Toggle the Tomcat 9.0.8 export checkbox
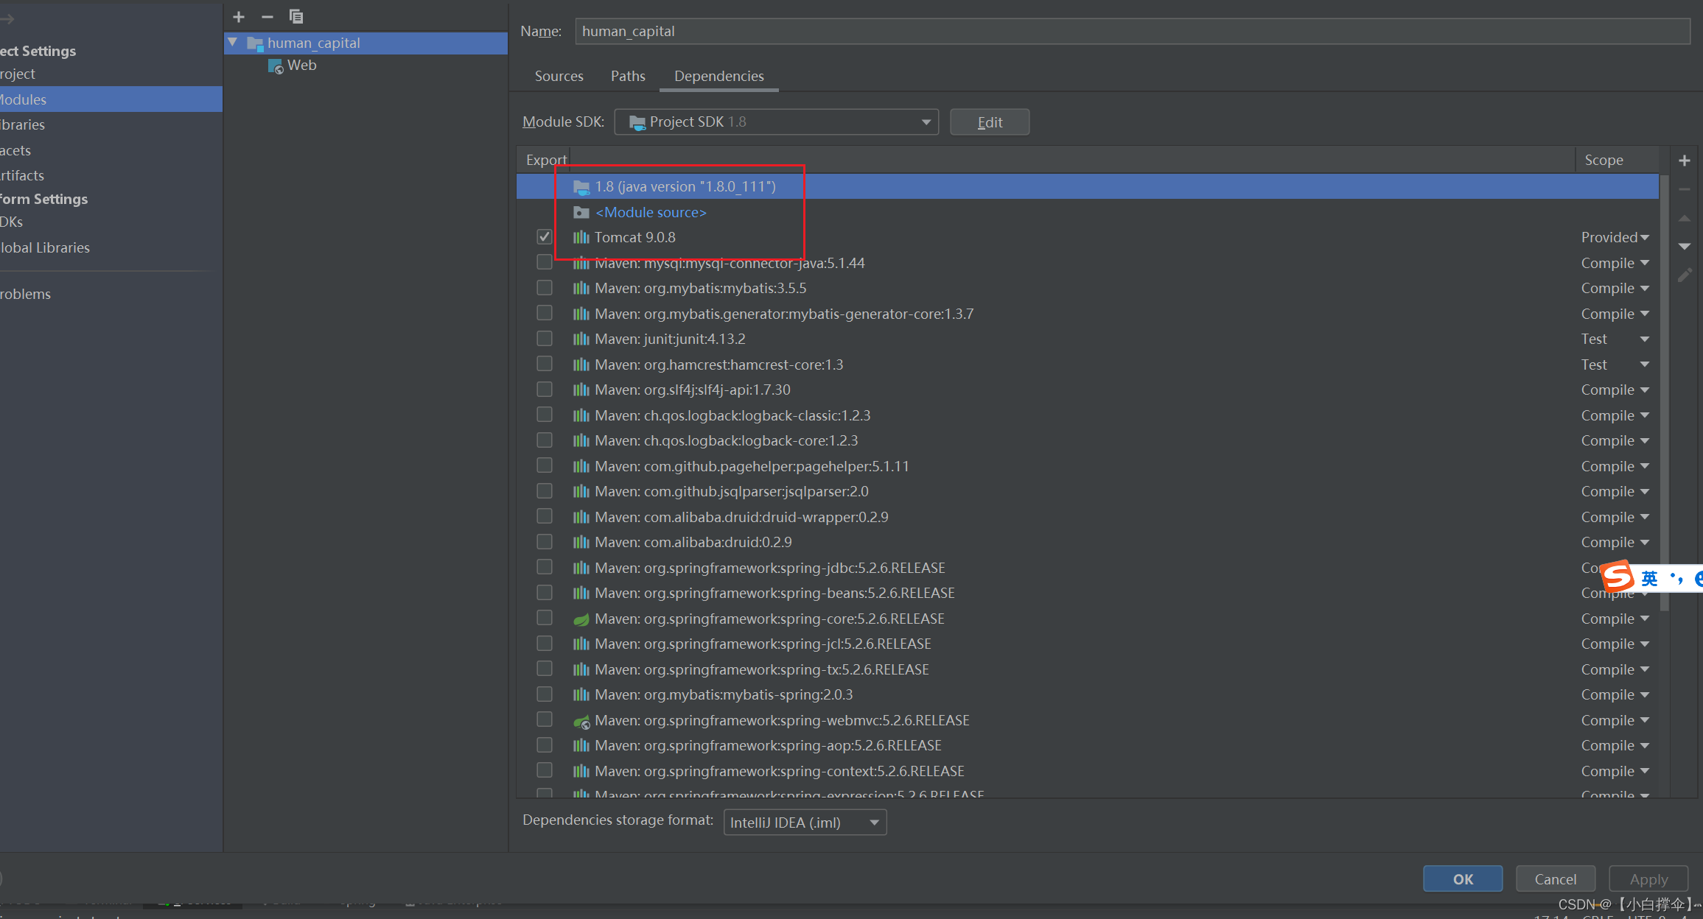1703x919 pixels. (x=545, y=236)
